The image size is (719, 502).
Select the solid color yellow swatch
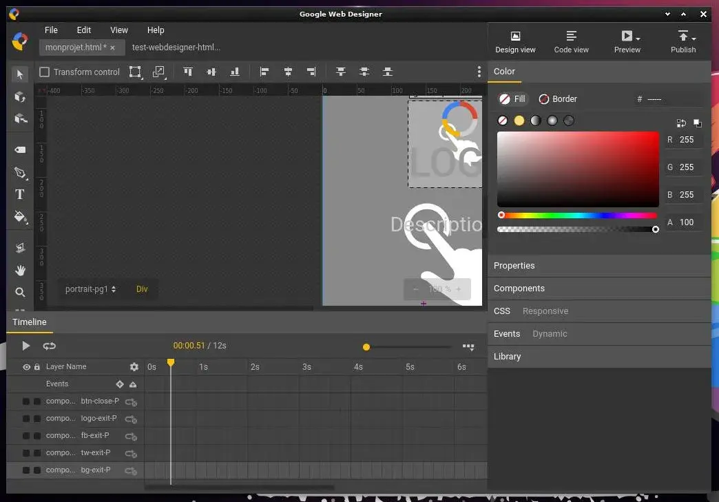pos(519,121)
